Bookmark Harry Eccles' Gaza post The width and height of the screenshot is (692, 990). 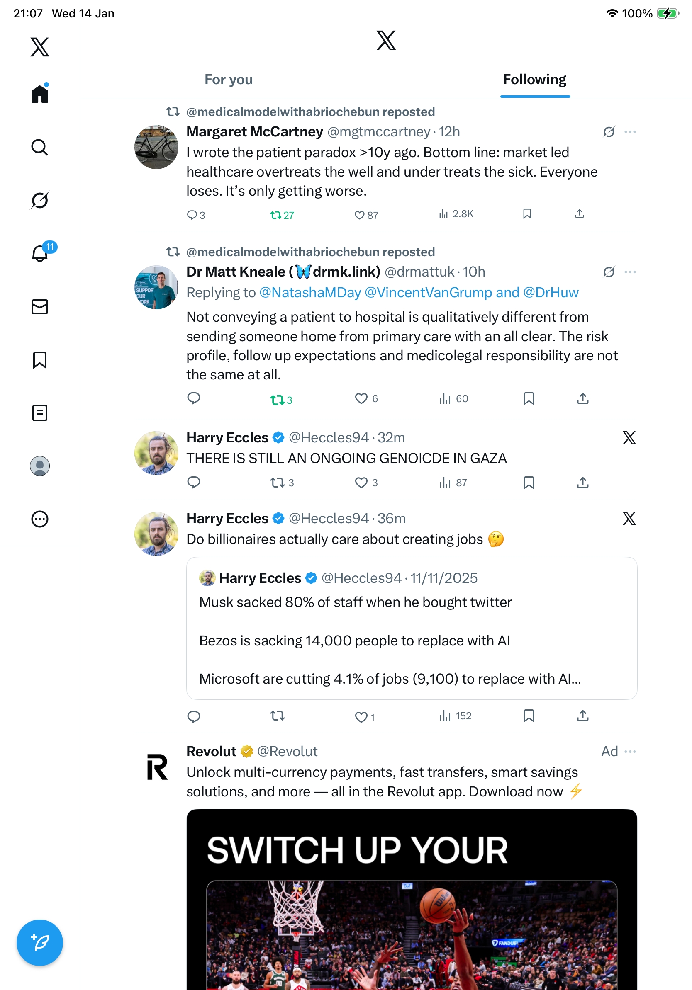tap(529, 483)
